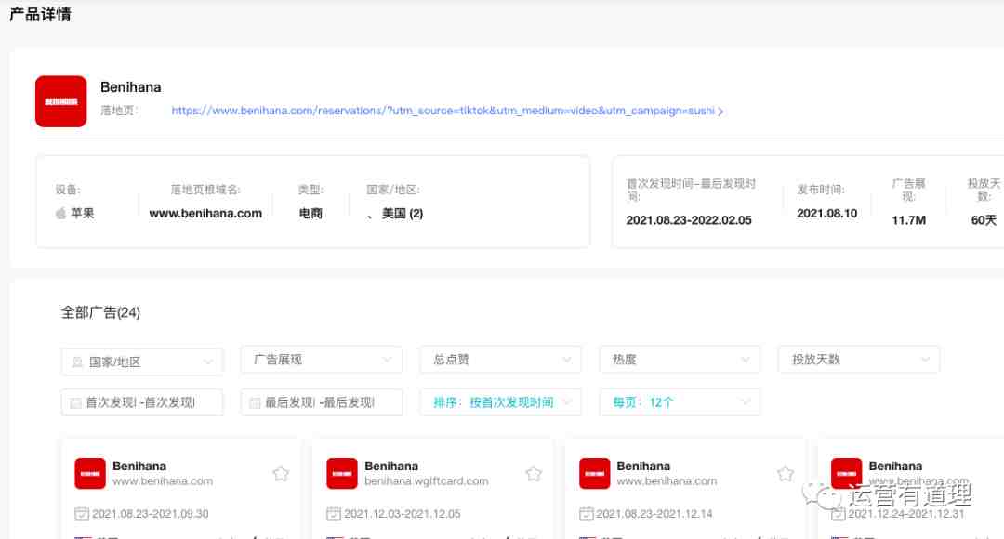Screen dimensions: 1004x539
Task: Open the Benihana reservations landing page link
Action: 443,111
